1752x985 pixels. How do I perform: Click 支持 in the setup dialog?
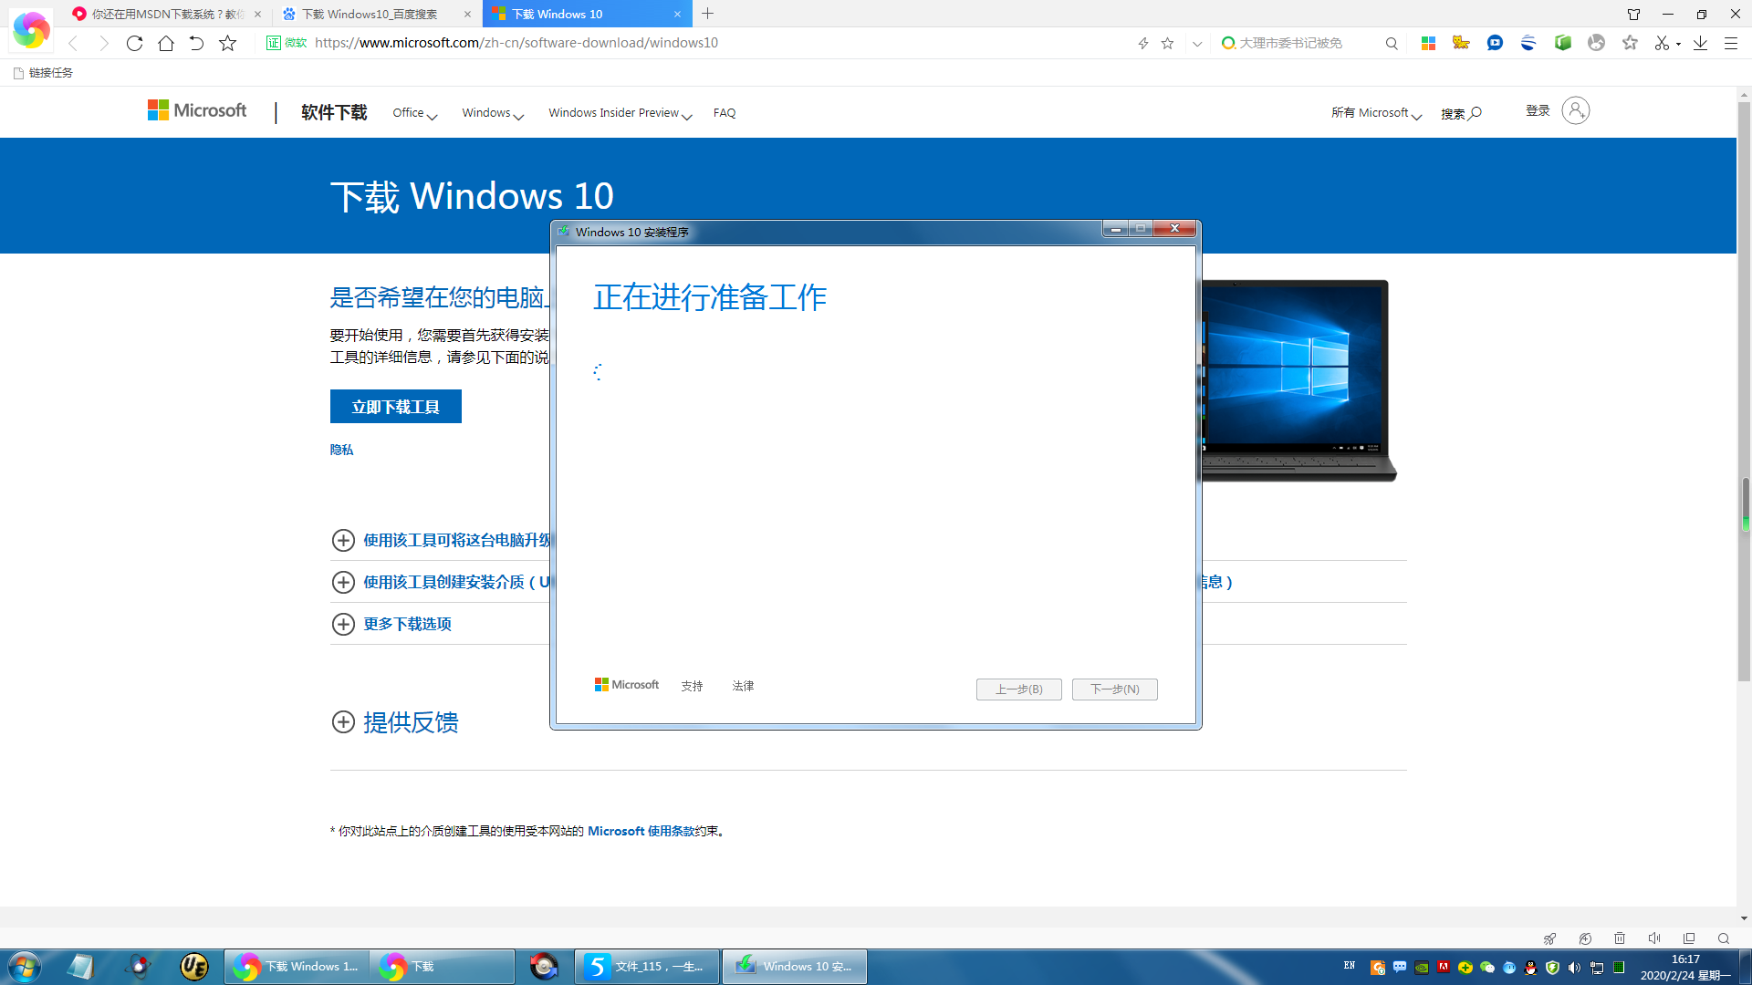click(692, 686)
